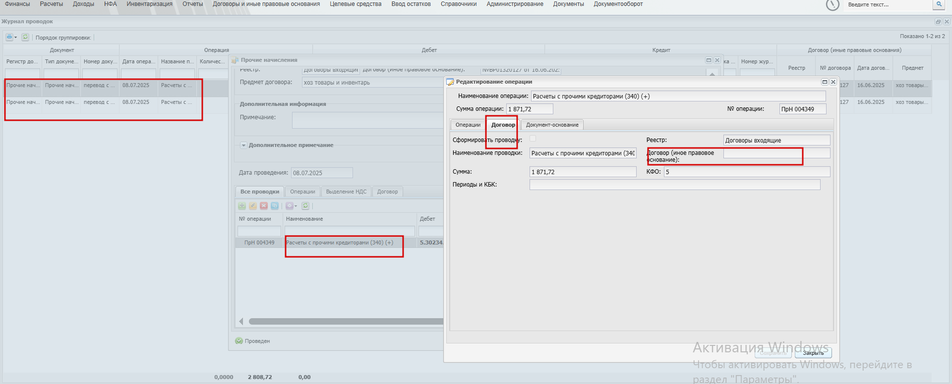Click the red delete icon in Прочие начисления

click(x=264, y=206)
